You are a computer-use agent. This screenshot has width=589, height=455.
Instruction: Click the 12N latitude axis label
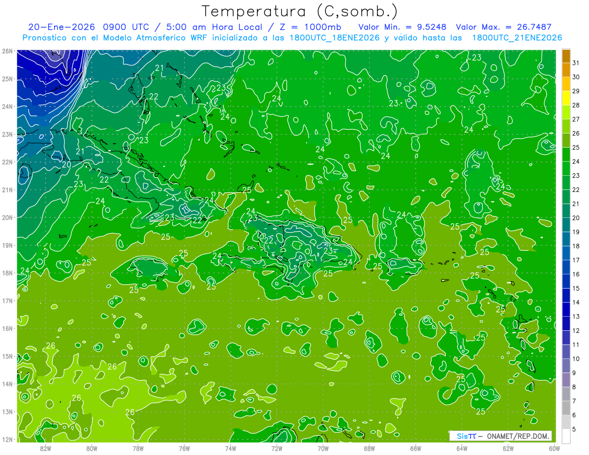pyautogui.click(x=7, y=439)
